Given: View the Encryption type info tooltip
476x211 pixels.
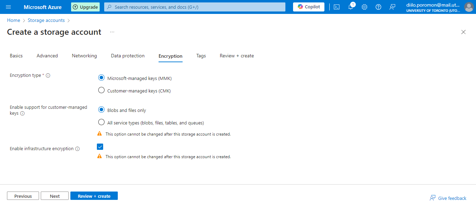Looking at the screenshot, I should (48, 75).
